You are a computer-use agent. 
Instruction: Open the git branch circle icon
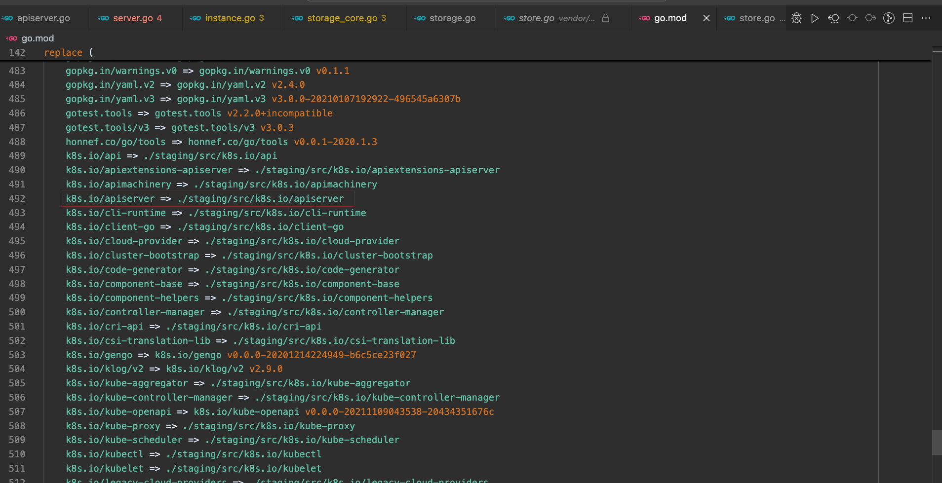[889, 18]
